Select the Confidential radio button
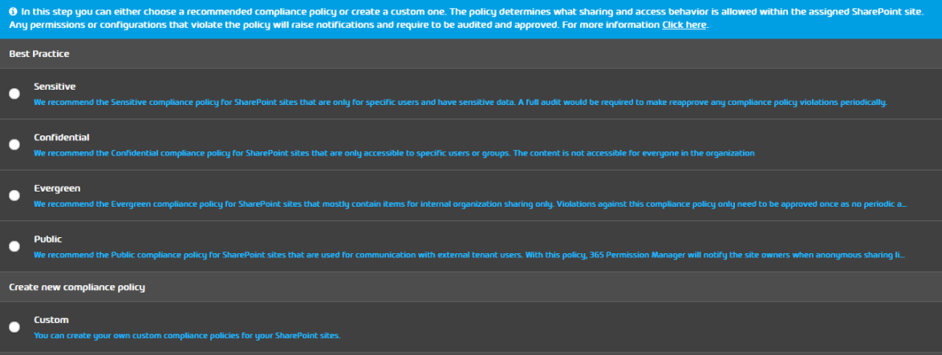Screen dimensions: 942x355 pyautogui.click(x=14, y=144)
